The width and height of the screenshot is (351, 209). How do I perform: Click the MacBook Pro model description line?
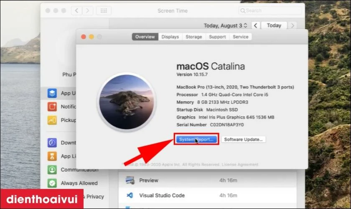click(x=235, y=87)
